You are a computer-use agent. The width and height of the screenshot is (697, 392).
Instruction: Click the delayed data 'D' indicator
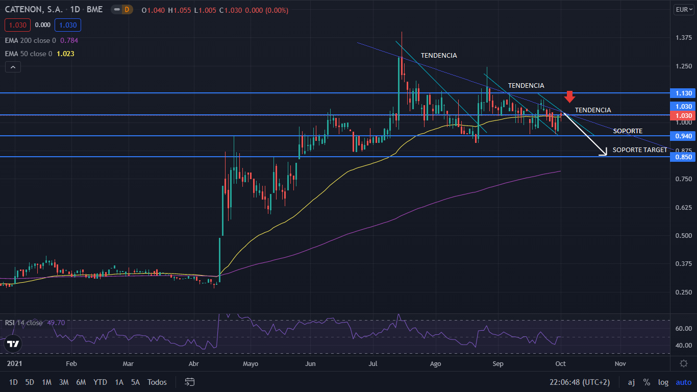(127, 10)
